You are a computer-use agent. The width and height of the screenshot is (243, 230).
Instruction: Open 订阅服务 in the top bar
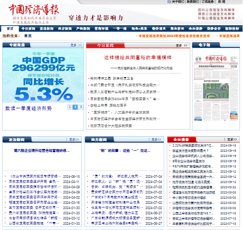tap(208, 2)
